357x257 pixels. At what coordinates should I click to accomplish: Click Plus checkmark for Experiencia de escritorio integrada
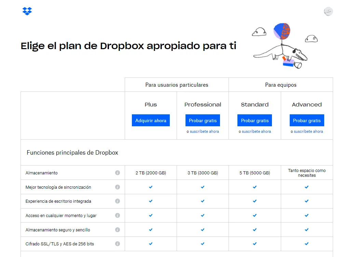151,201
